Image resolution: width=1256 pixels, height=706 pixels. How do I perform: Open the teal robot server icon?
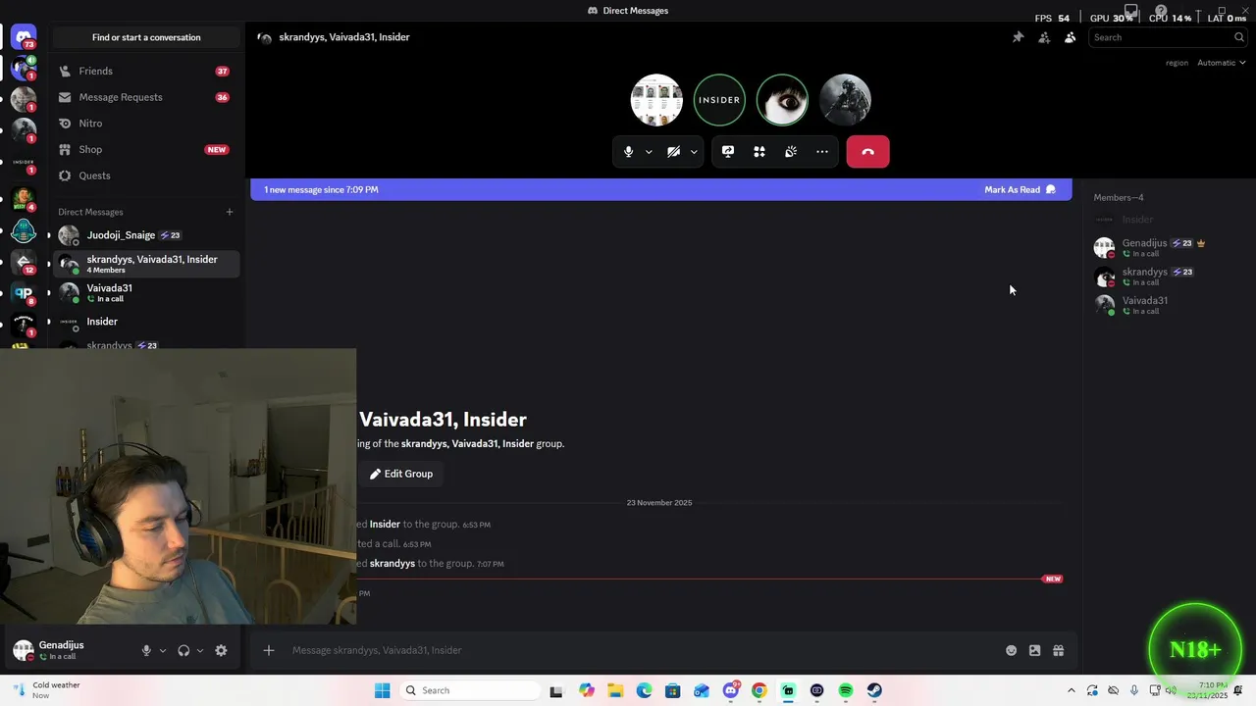(x=24, y=231)
